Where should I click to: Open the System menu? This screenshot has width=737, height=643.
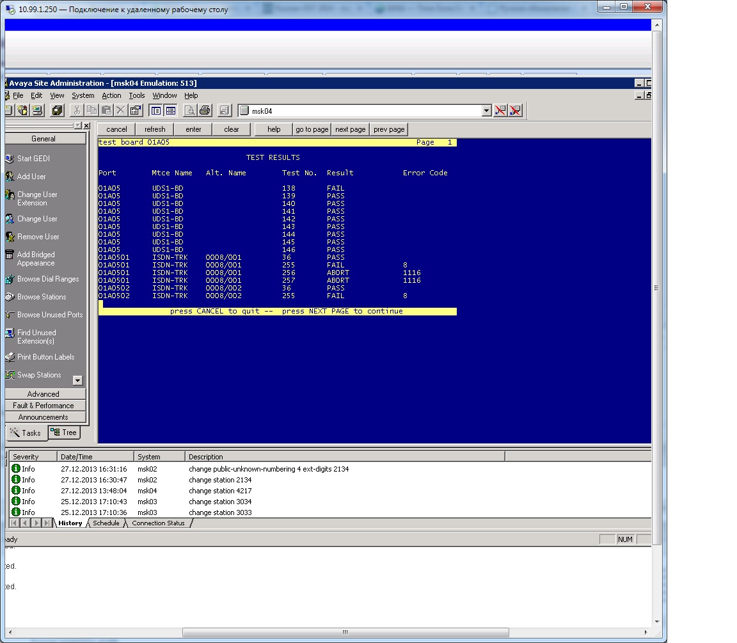[83, 95]
